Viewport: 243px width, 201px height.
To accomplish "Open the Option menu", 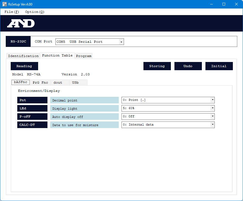I will (35, 12).
